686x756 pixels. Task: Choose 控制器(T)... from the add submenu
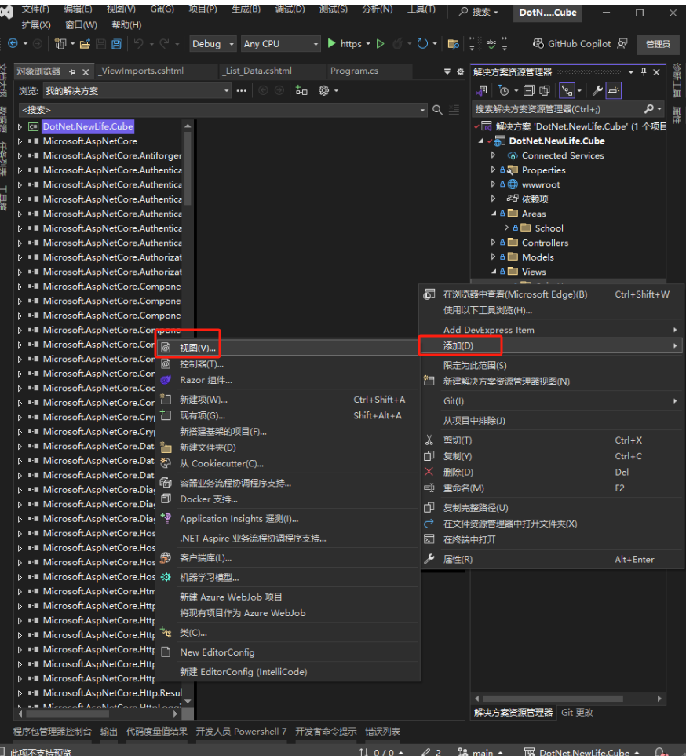288,364
